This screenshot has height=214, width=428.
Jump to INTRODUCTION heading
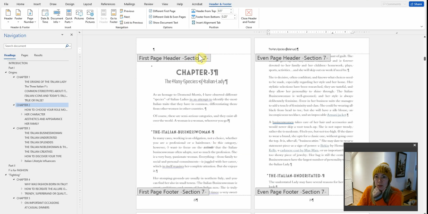[18, 63]
